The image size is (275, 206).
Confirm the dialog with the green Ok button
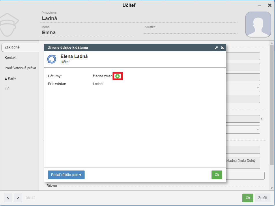pyautogui.click(x=217, y=175)
